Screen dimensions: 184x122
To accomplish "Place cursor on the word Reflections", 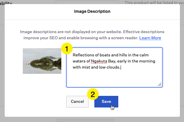I will pos(83,55).
